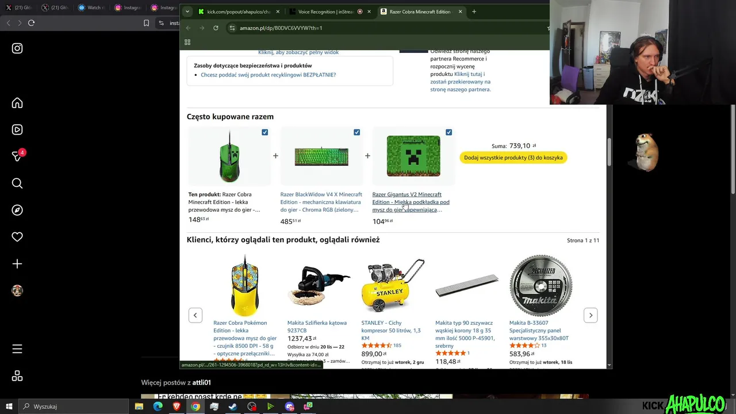The height and width of the screenshot is (414, 736).
Task: Reload the Amazon page
Action: [216, 28]
